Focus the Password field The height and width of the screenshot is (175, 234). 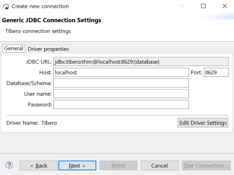121,104
